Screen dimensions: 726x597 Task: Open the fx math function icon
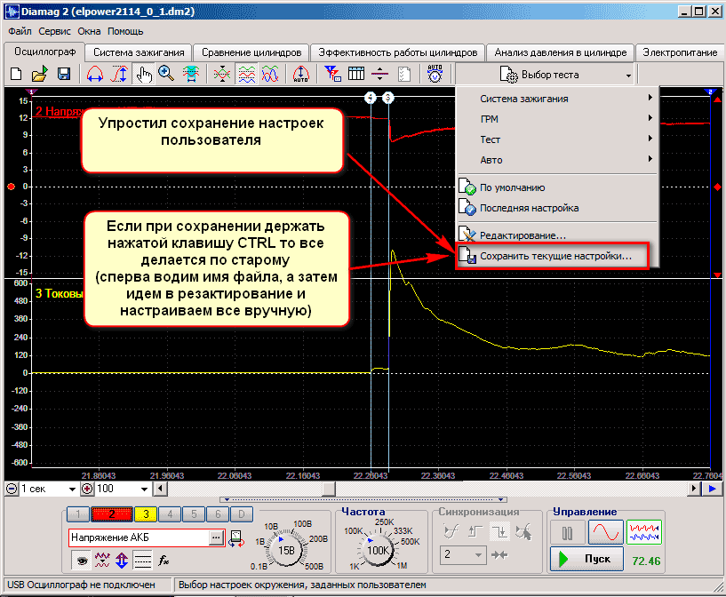(x=163, y=561)
